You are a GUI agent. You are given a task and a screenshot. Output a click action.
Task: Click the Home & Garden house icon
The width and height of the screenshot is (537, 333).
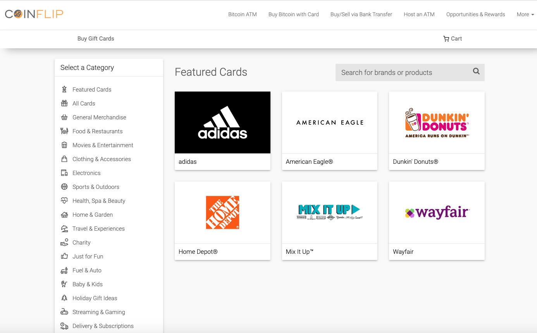(x=64, y=214)
